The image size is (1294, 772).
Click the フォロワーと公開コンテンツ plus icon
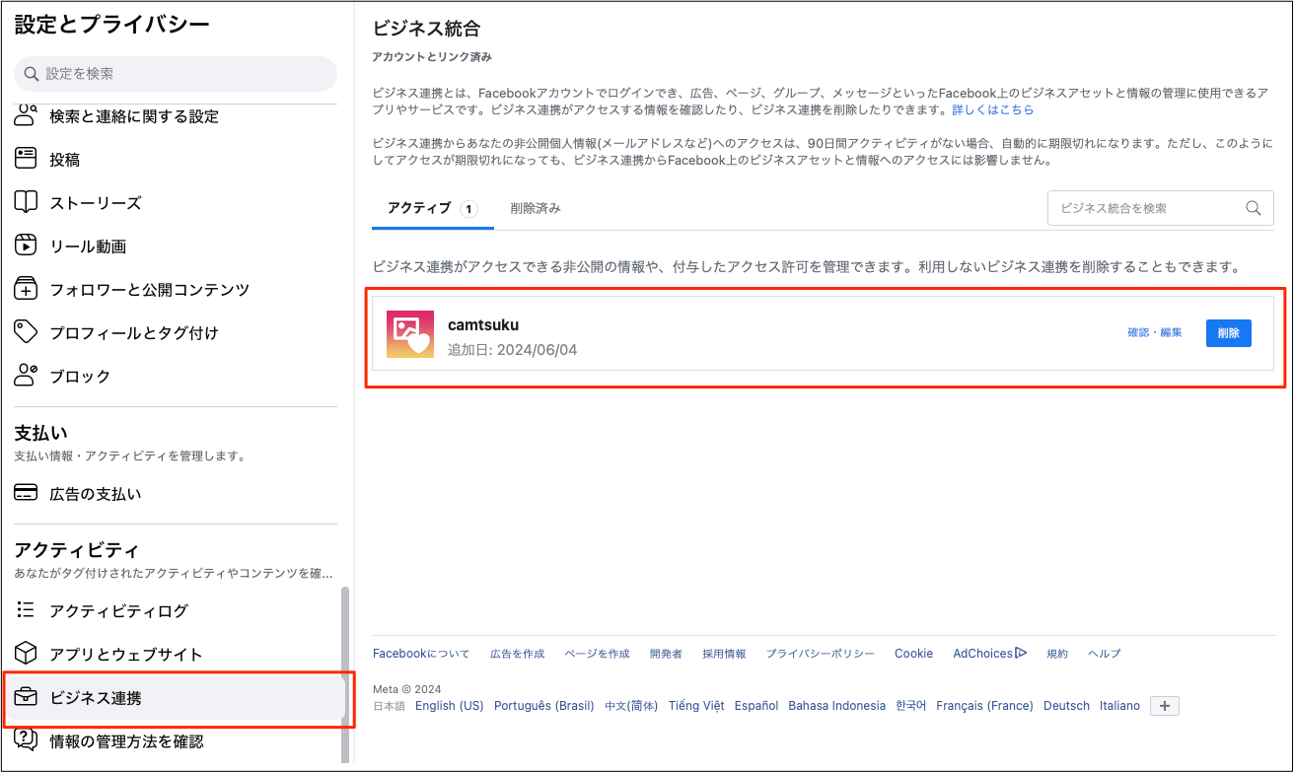click(x=26, y=289)
